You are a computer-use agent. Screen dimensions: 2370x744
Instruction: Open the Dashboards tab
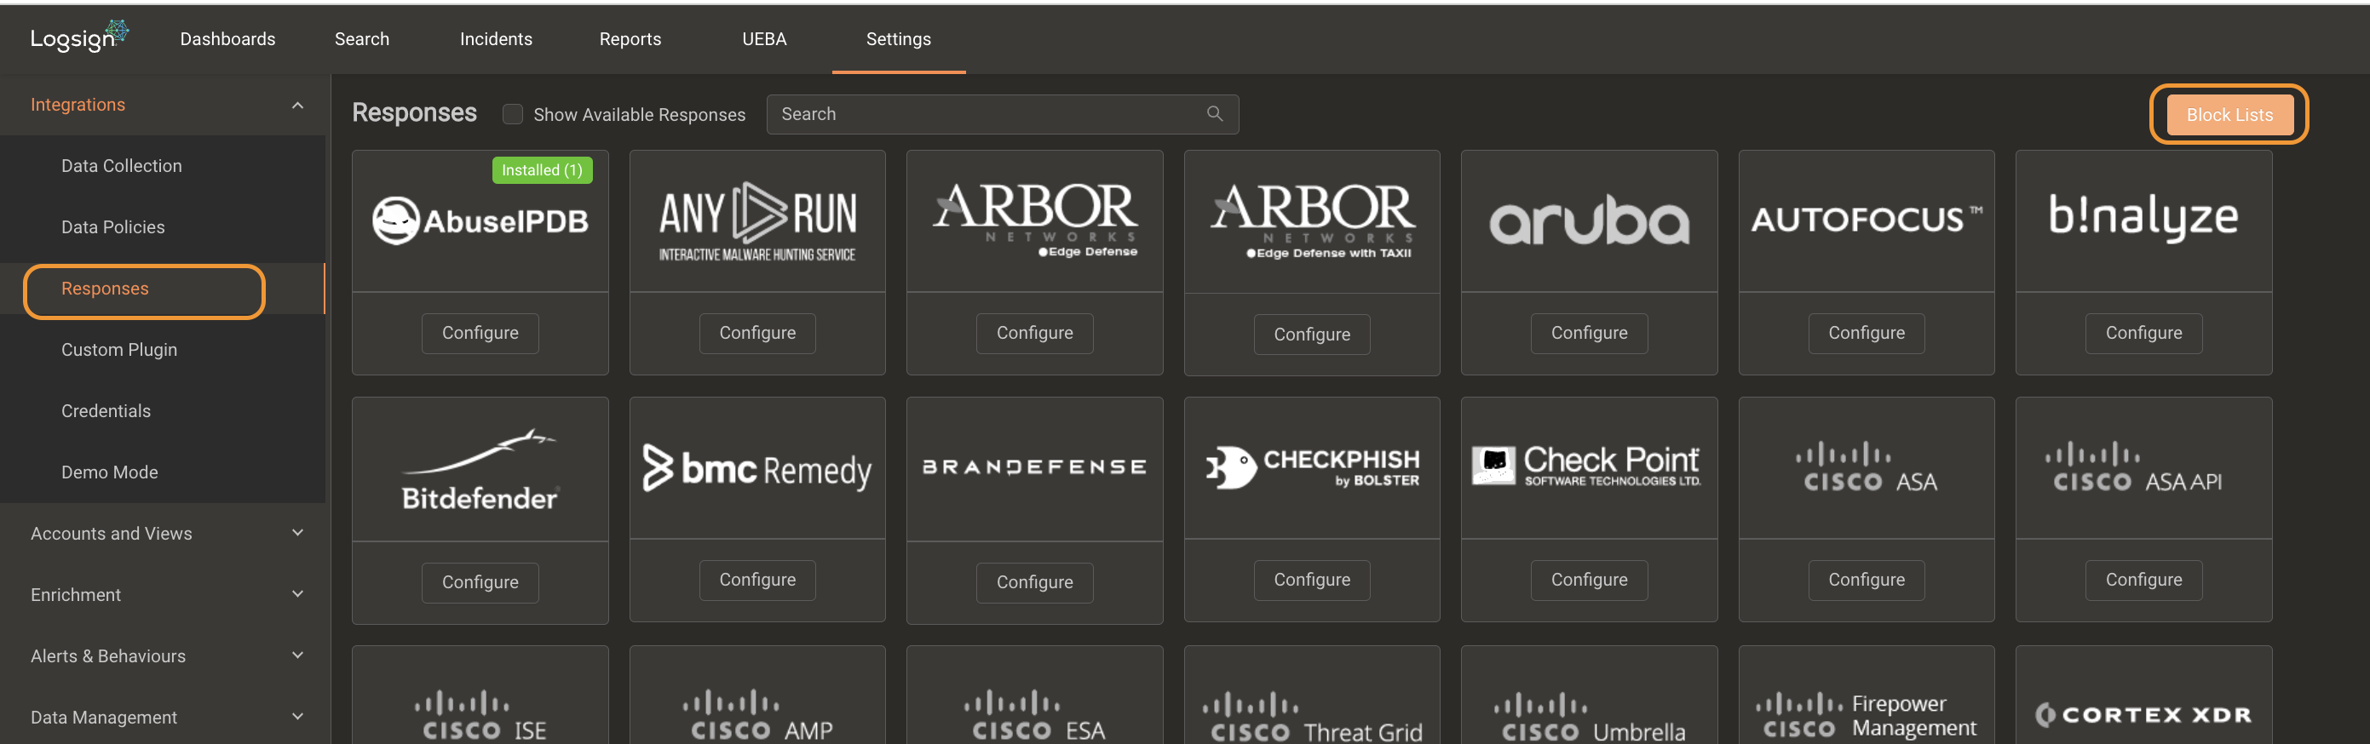tap(227, 38)
